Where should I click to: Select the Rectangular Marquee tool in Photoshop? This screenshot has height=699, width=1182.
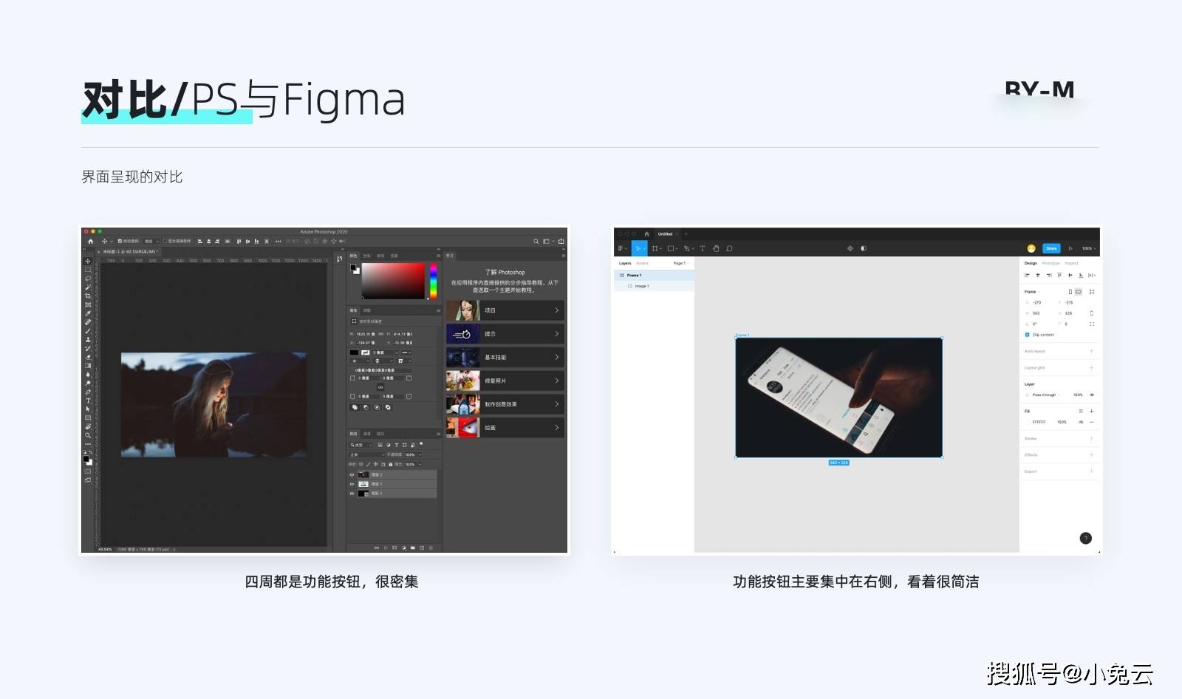pos(88,270)
